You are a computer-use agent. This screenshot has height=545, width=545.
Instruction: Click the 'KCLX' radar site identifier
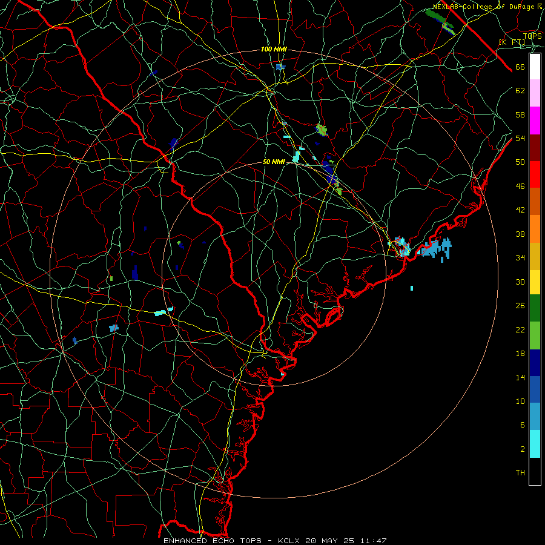(289, 541)
